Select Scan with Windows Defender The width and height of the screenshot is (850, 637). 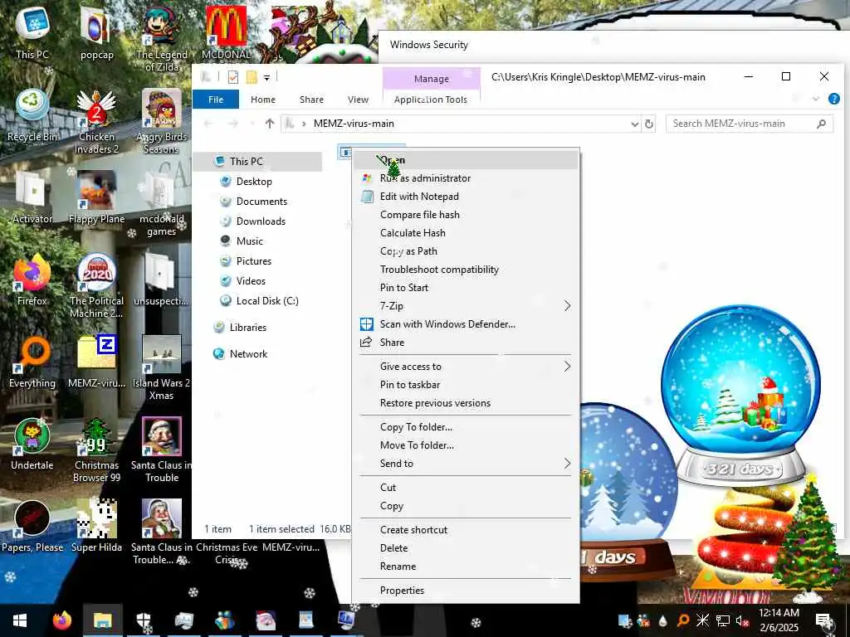[467, 324]
